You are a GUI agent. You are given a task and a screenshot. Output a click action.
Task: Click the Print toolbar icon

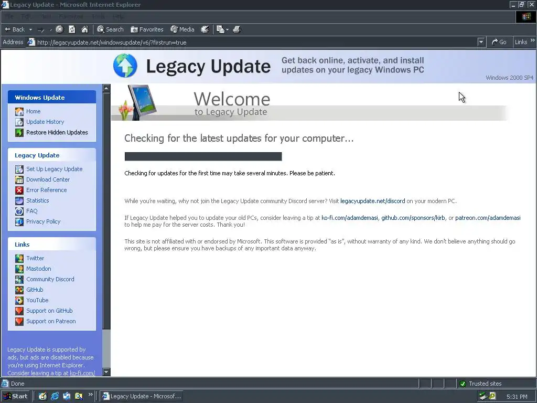click(x=237, y=29)
